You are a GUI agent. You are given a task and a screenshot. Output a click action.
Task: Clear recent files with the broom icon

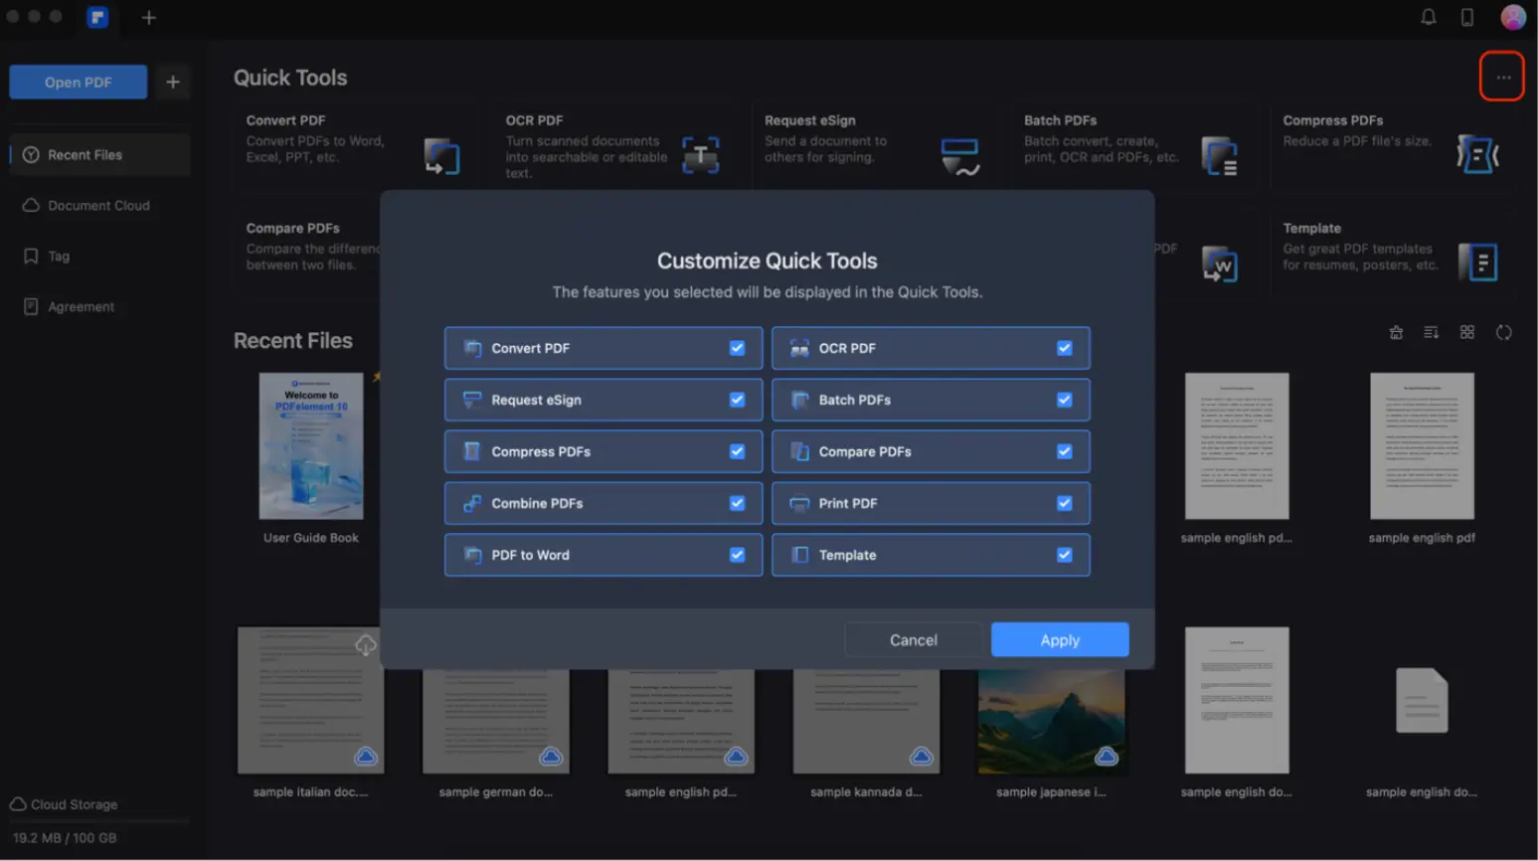(1396, 331)
